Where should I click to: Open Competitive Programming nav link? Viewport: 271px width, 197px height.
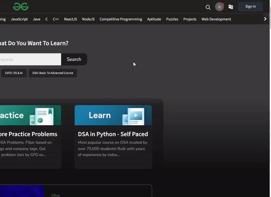point(121,19)
